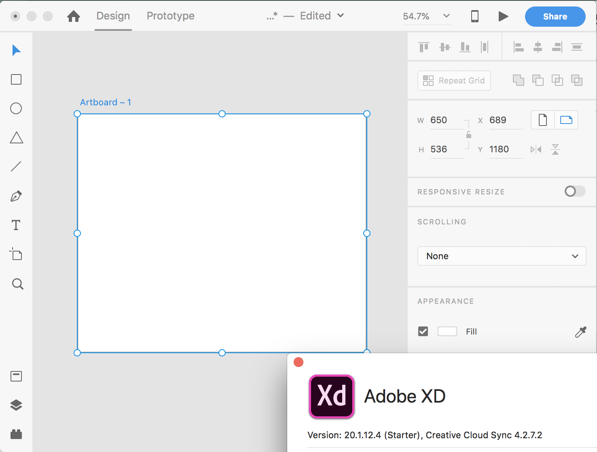Flip selection vertically
Image resolution: width=597 pixels, height=452 pixels.
(x=555, y=149)
